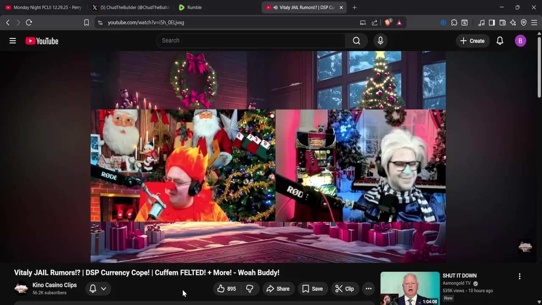Focus the YouTube Search field

[251, 41]
